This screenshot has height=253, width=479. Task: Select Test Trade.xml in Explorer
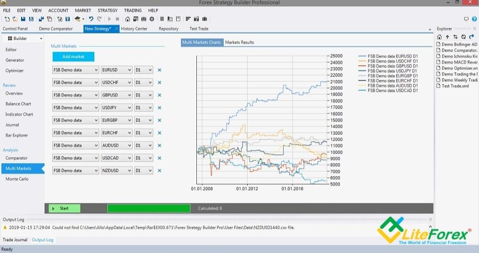tap(455, 86)
